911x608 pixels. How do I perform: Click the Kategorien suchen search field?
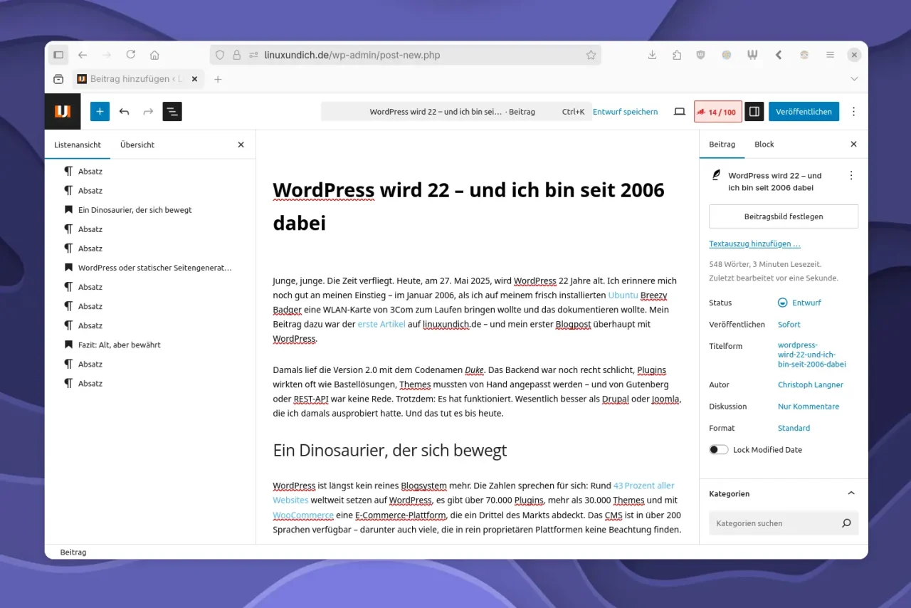(776, 523)
